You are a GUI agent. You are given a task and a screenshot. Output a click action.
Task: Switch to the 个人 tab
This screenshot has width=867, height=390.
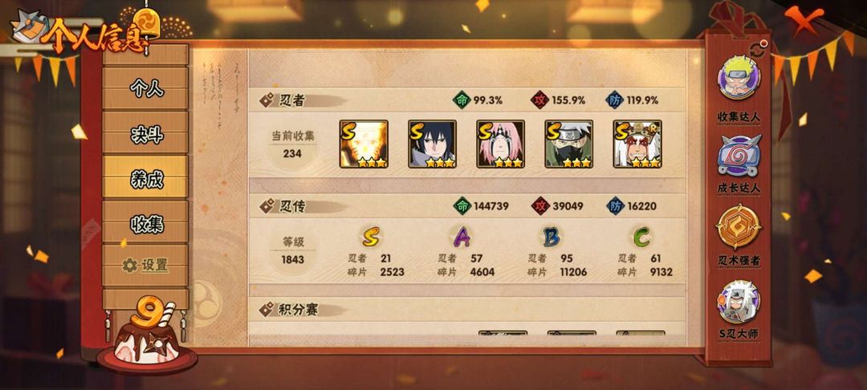click(146, 89)
